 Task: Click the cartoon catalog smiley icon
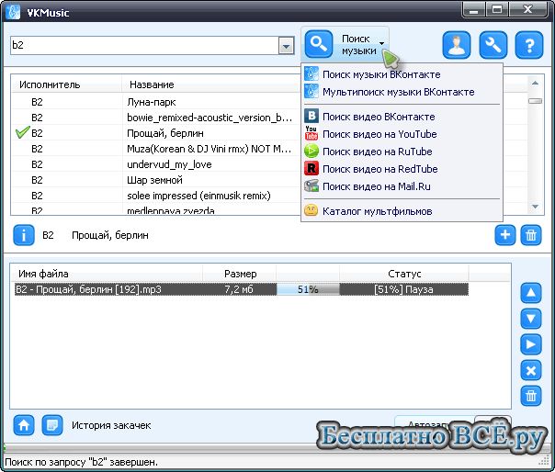coord(311,211)
